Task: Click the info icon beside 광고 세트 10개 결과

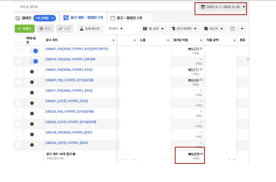Action: [x=74, y=154]
